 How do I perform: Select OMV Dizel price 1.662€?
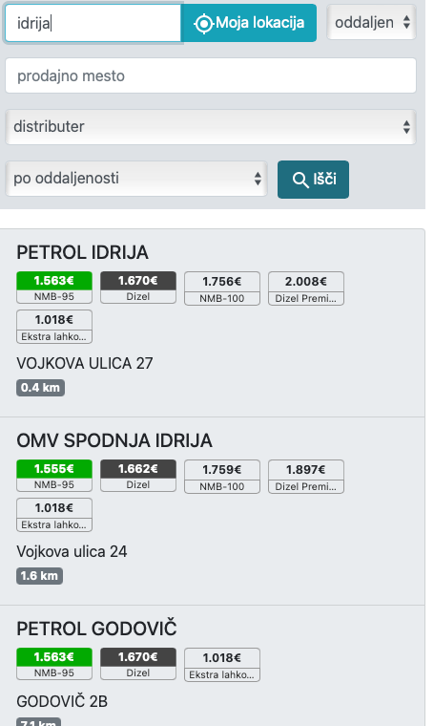(x=138, y=476)
